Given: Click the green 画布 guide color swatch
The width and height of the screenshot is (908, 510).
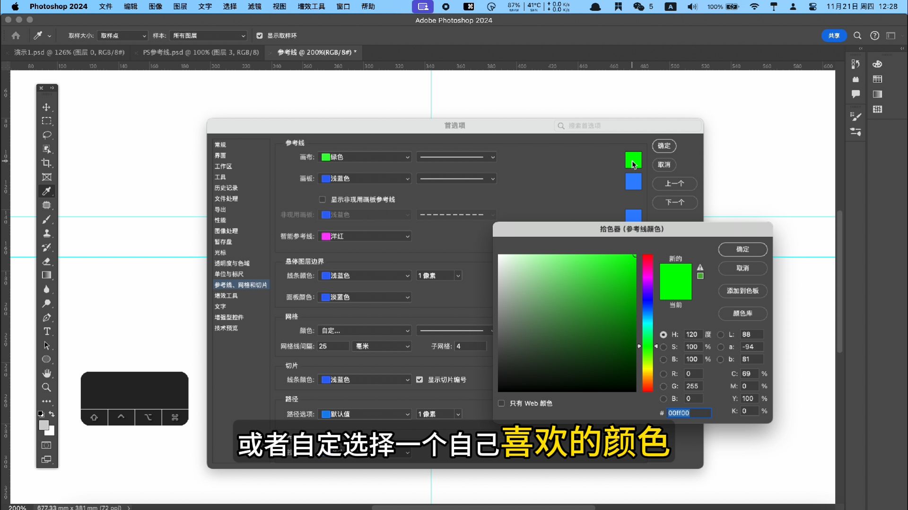Looking at the screenshot, I should 633,160.
